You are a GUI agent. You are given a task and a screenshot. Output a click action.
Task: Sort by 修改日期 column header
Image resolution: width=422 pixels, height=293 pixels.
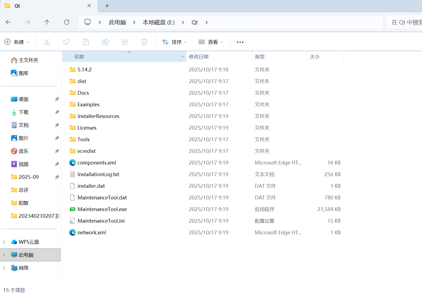(x=219, y=57)
